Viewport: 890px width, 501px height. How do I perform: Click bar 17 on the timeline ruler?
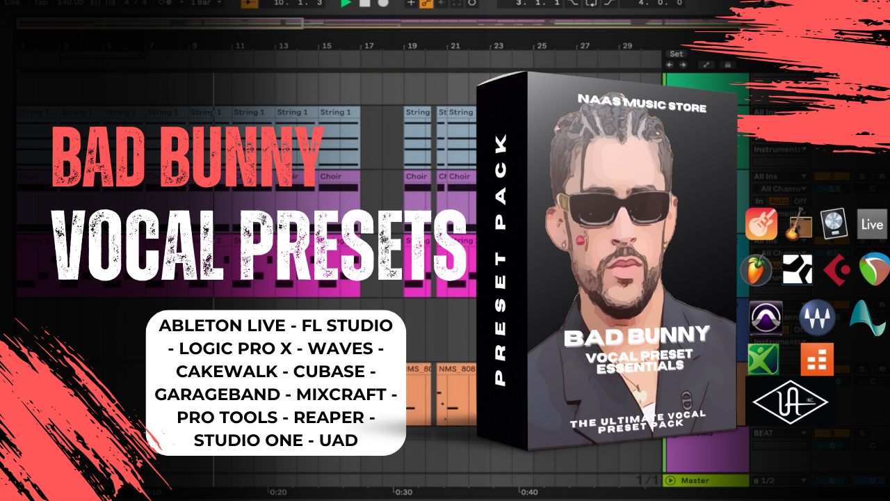coord(369,46)
